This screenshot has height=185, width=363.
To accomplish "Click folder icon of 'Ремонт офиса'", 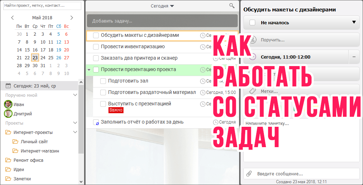I will point(8,160).
